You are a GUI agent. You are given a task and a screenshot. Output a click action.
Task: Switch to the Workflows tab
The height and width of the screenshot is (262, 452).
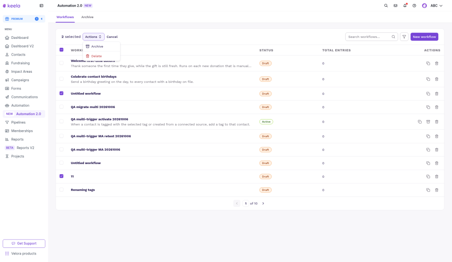[x=65, y=17]
